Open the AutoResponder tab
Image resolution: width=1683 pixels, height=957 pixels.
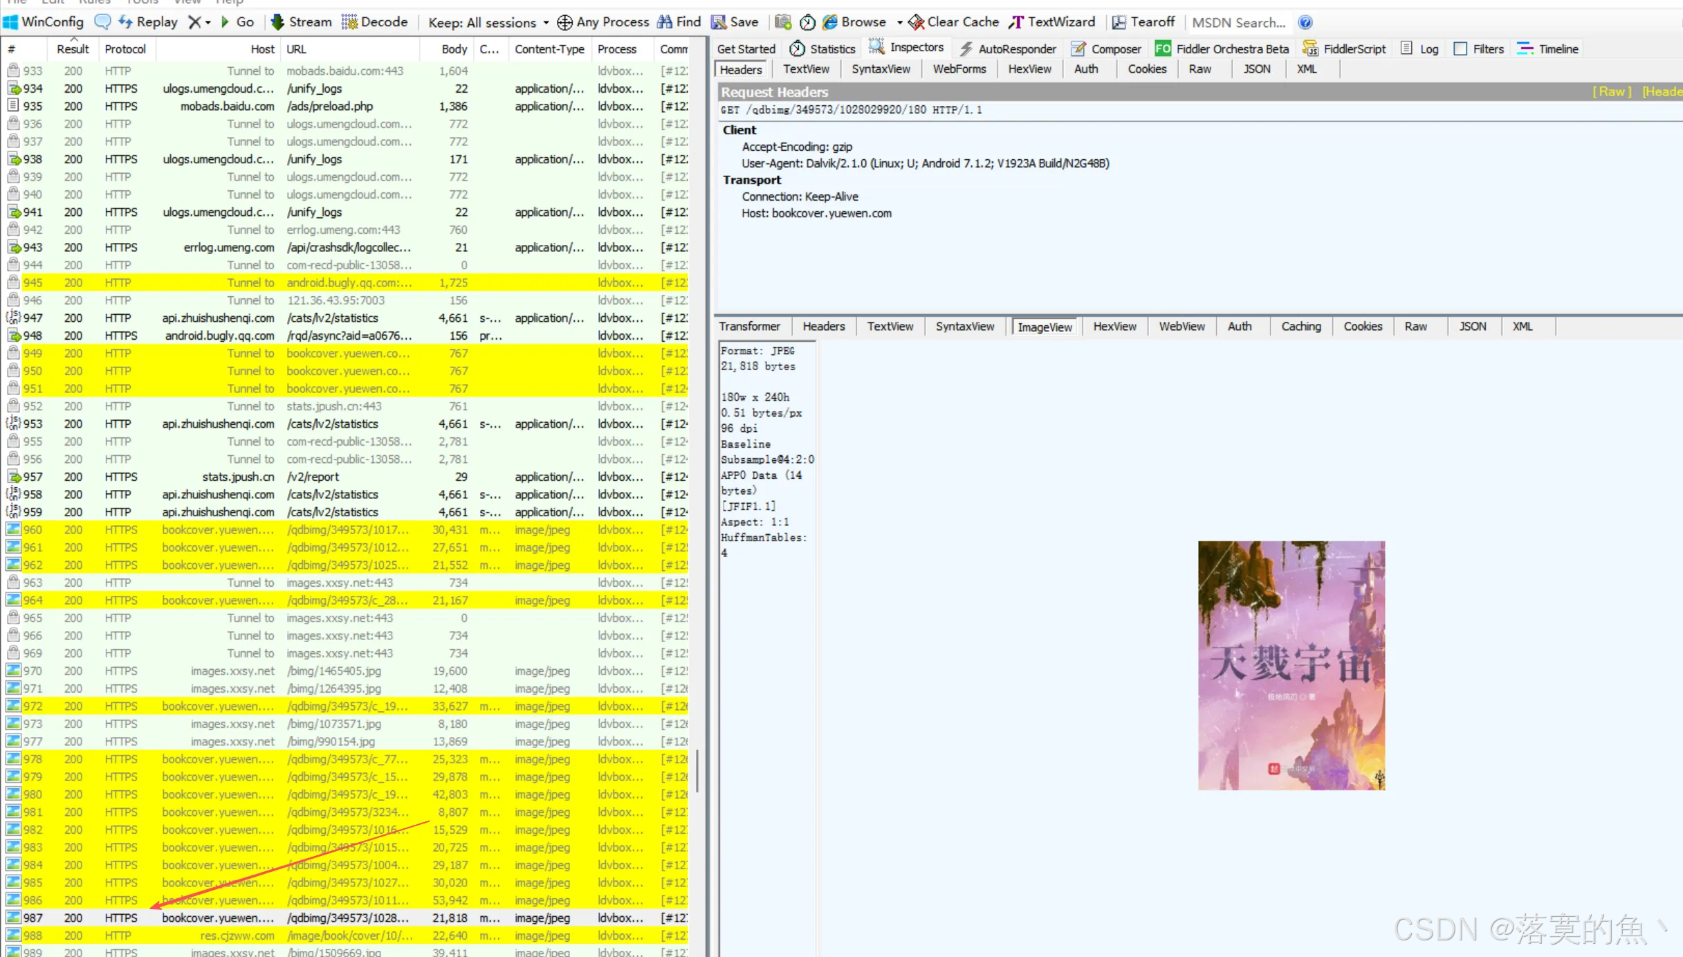coord(1008,49)
